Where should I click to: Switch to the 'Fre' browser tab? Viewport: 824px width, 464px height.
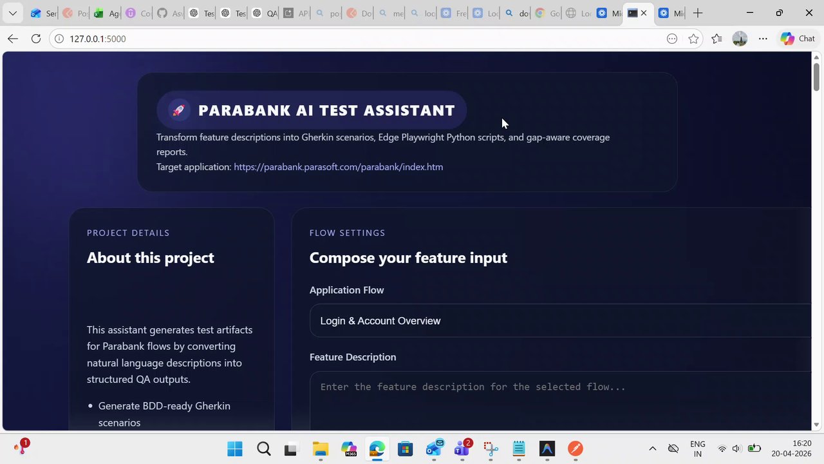(453, 13)
